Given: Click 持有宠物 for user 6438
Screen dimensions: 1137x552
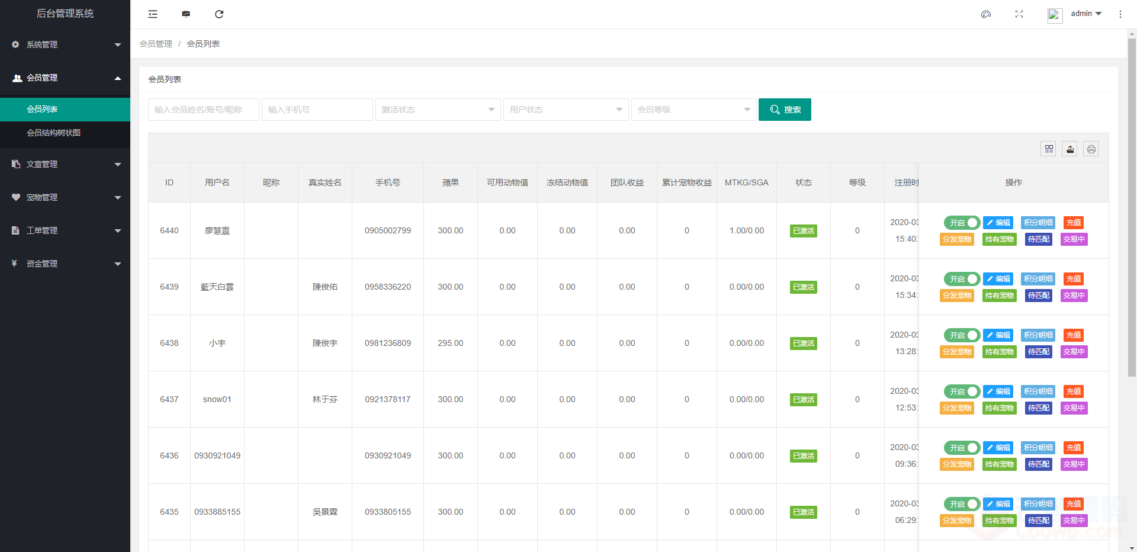Looking at the screenshot, I should [1000, 352].
